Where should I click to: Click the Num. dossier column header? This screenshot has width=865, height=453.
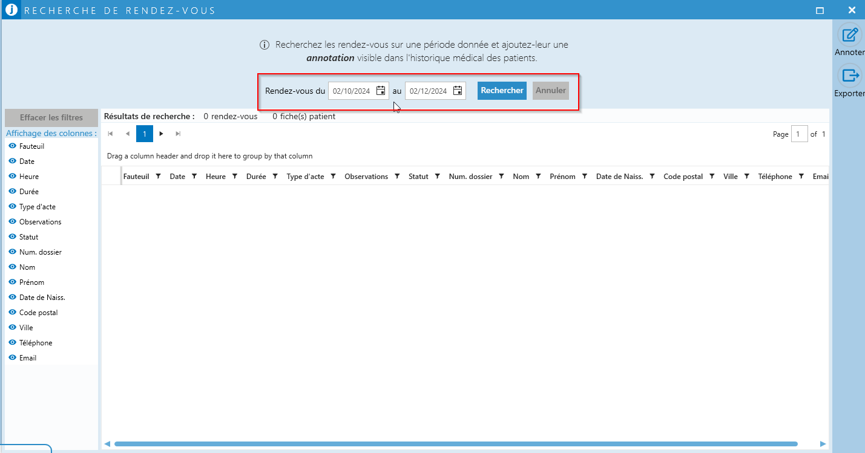[470, 177]
